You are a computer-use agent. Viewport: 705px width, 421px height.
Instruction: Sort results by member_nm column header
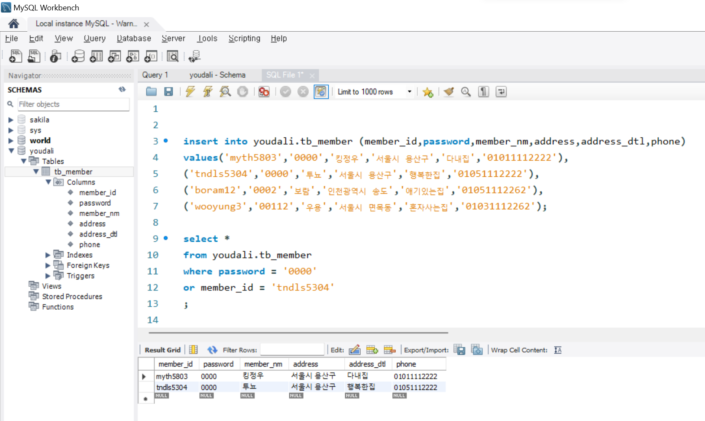(263, 364)
